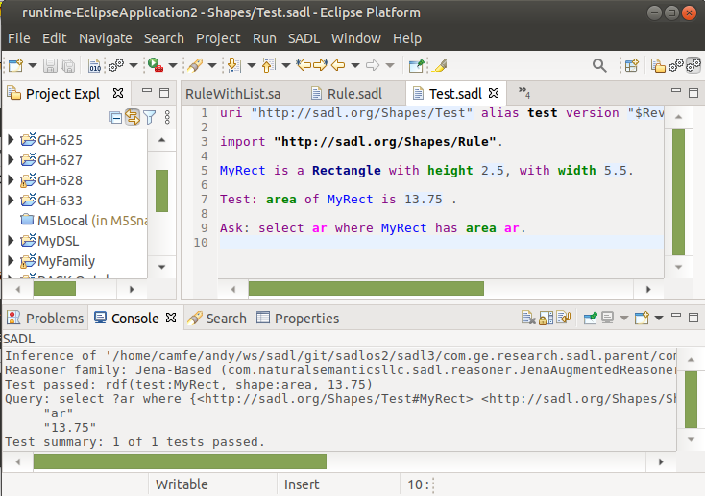Image resolution: width=705 pixels, height=496 pixels.
Task: Click the console horizontal scrollbar thumb
Action: pos(180,461)
